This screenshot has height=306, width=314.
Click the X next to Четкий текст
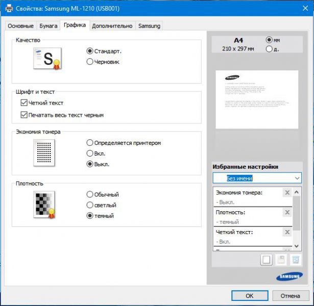(286, 233)
